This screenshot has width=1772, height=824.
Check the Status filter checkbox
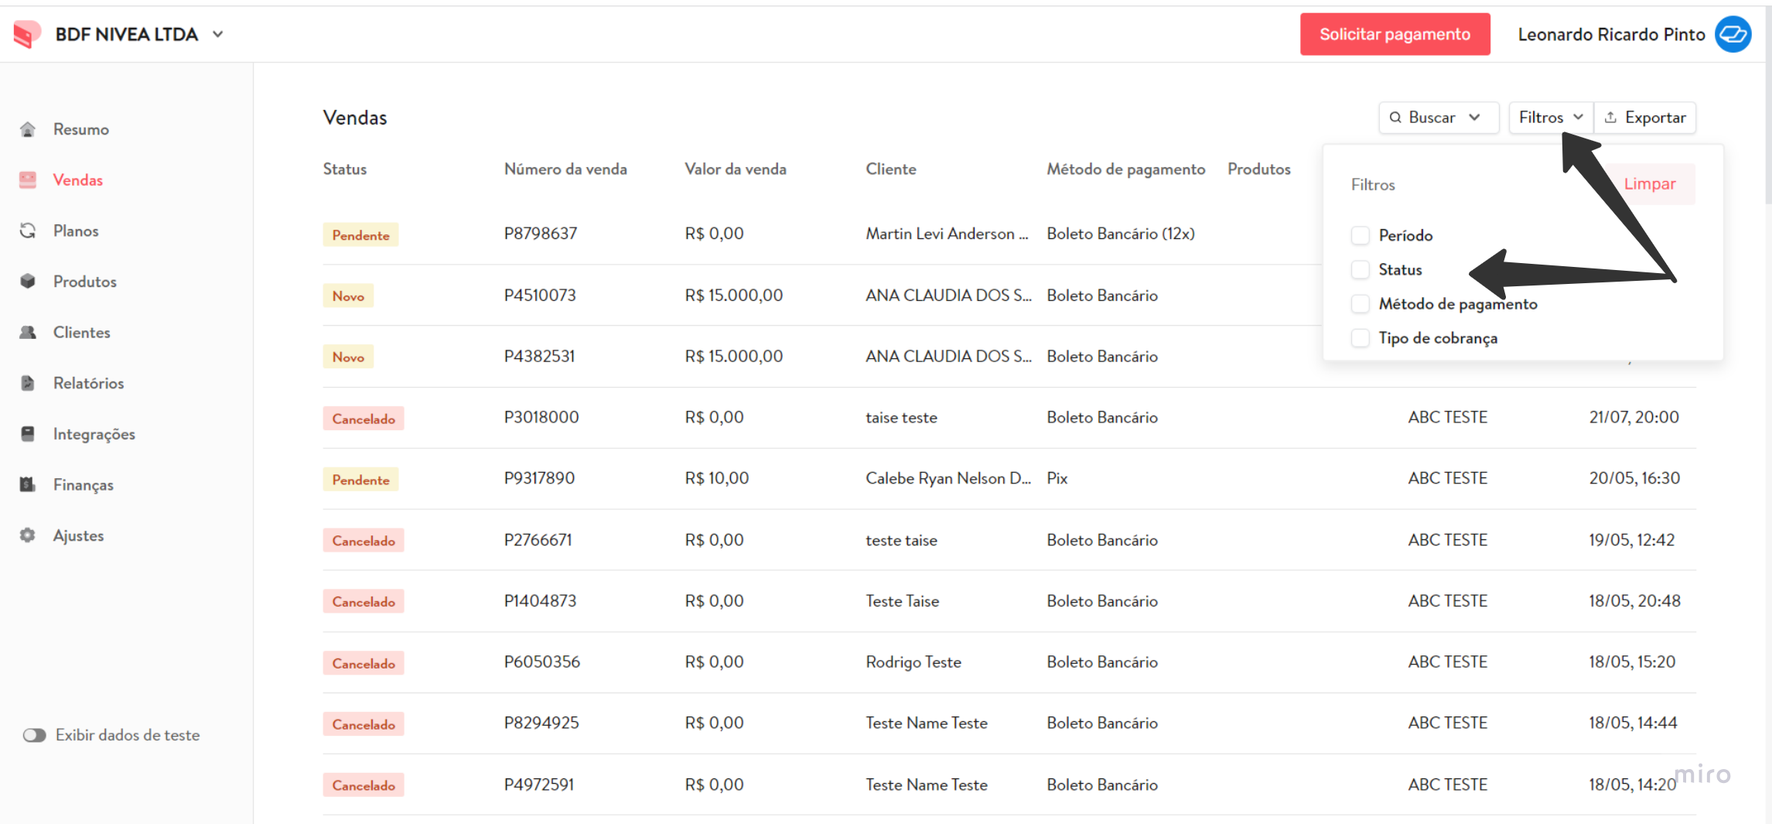(x=1361, y=269)
